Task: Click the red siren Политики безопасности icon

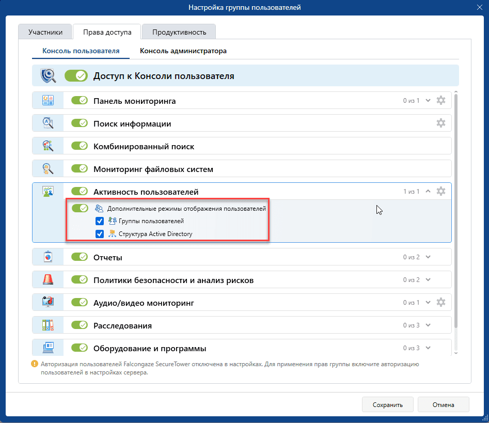Action: coord(48,280)
